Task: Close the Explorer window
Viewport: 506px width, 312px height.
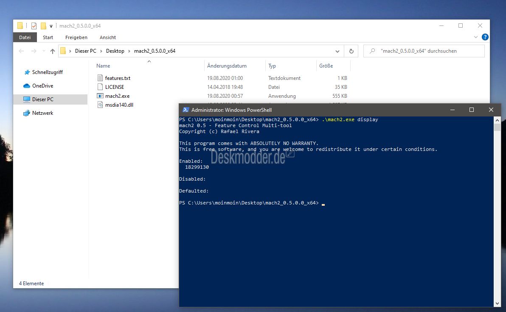Action: (x=480, y=26)
